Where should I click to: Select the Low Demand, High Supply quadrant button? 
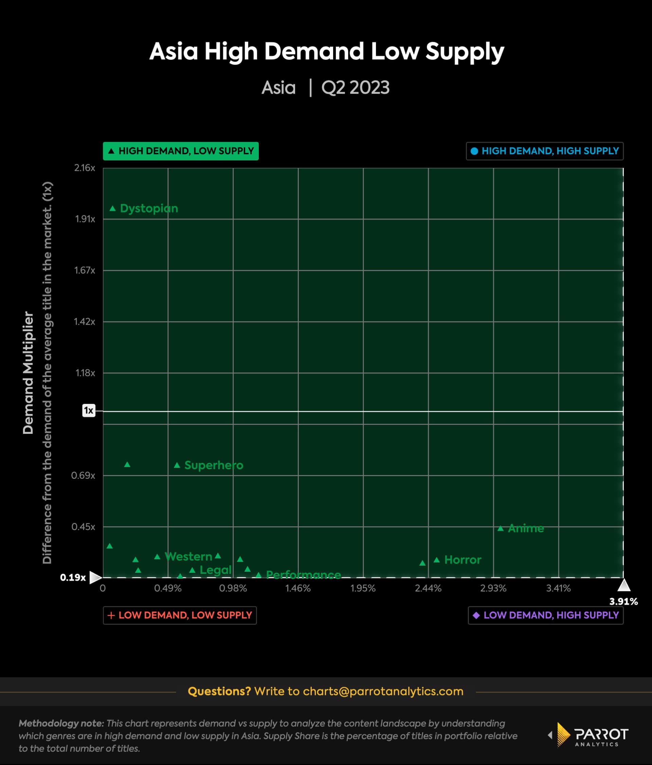pos(546,616)
